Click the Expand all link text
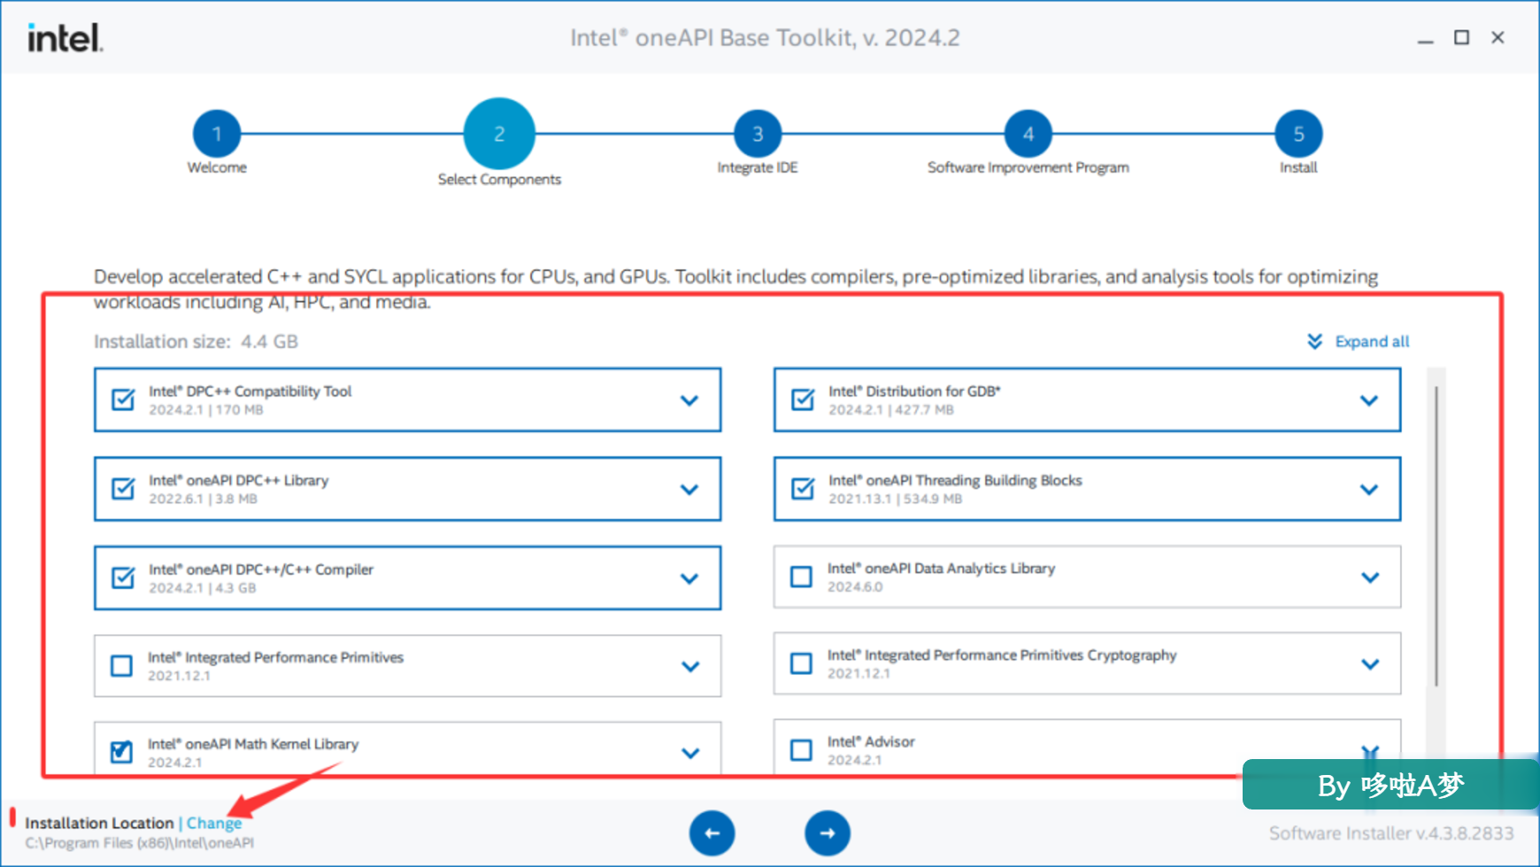 coord(1372,341)
